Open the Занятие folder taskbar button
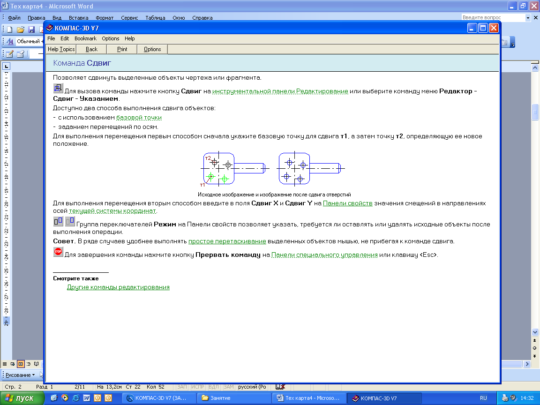540x405 pixels. [234, 398]
